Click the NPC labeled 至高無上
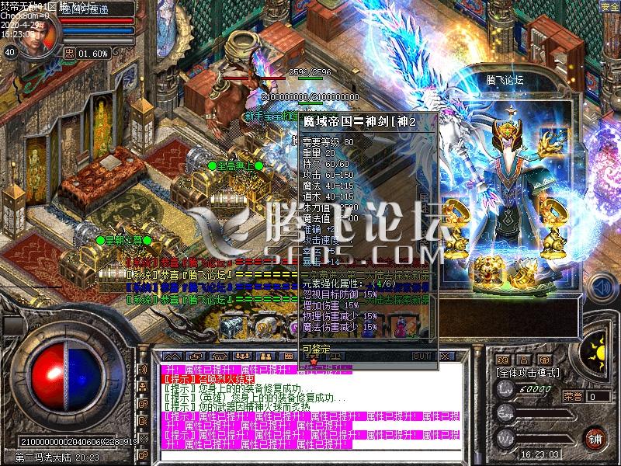 pos(235,166)
